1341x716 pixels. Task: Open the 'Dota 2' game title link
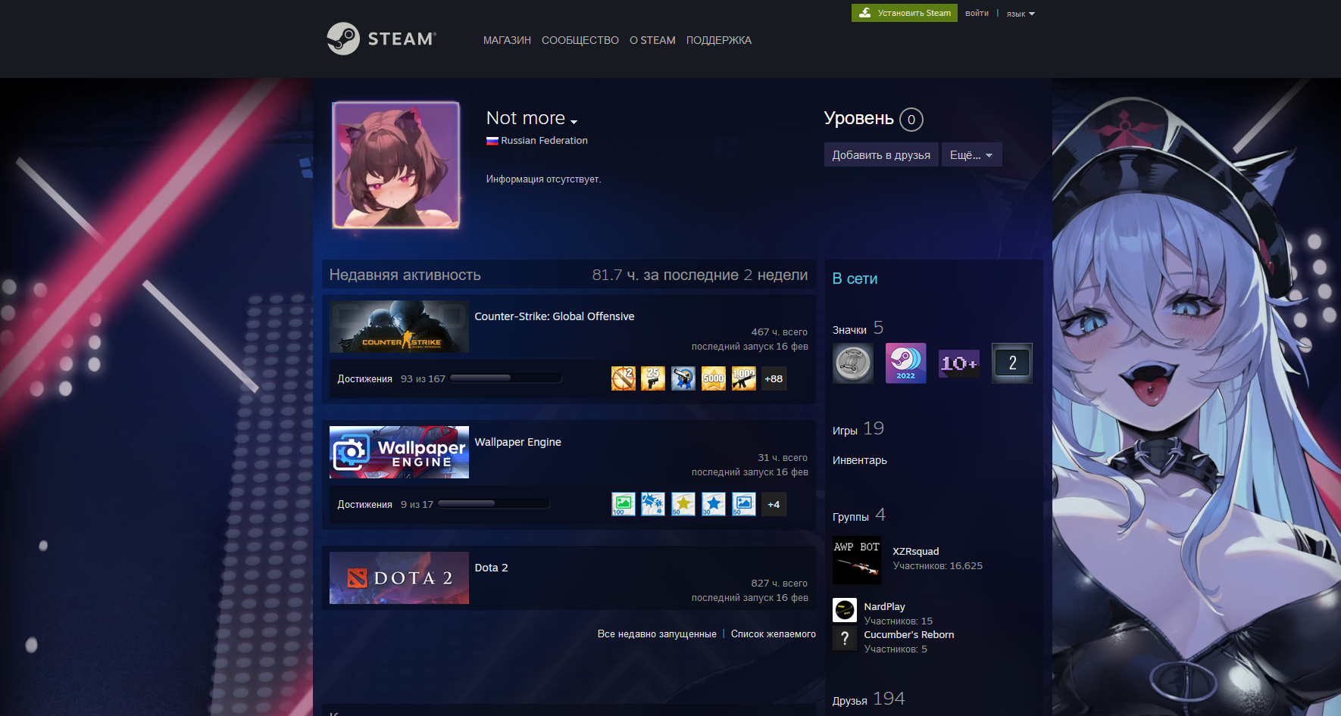[x=492, y=568]
